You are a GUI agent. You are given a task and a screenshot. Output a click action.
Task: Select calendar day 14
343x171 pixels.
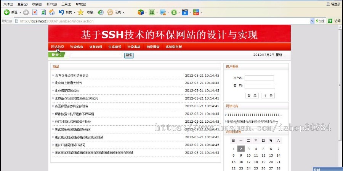[x=278, y=155]
